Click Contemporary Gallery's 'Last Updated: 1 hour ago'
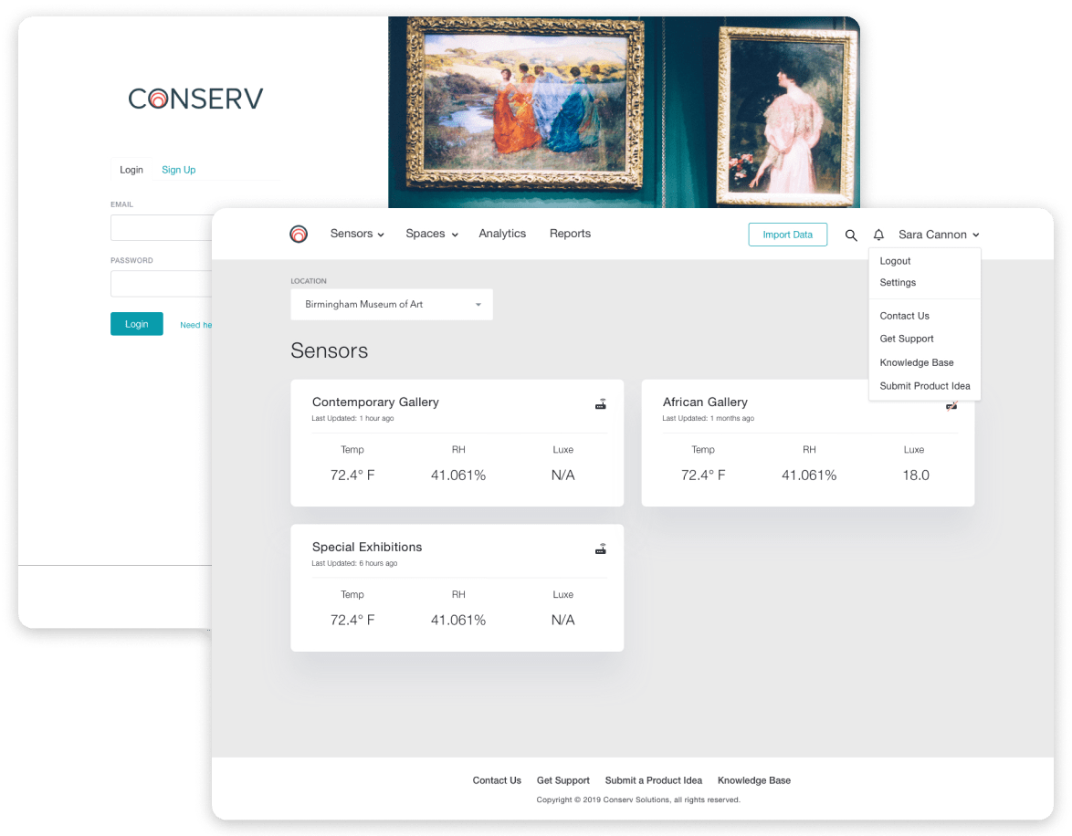The width and height of the screenshot is (1072, 836). coord(352,418)
